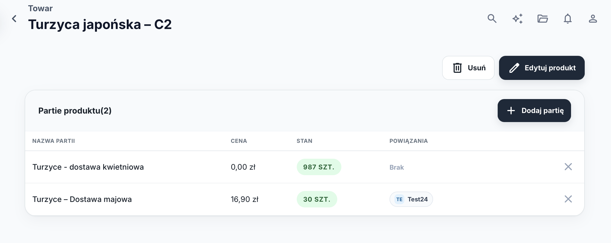Screen dimensions: 611x243
Task: Select the 'Turzyce – Dostawa majowa' row
Action: tap(305, 199)
